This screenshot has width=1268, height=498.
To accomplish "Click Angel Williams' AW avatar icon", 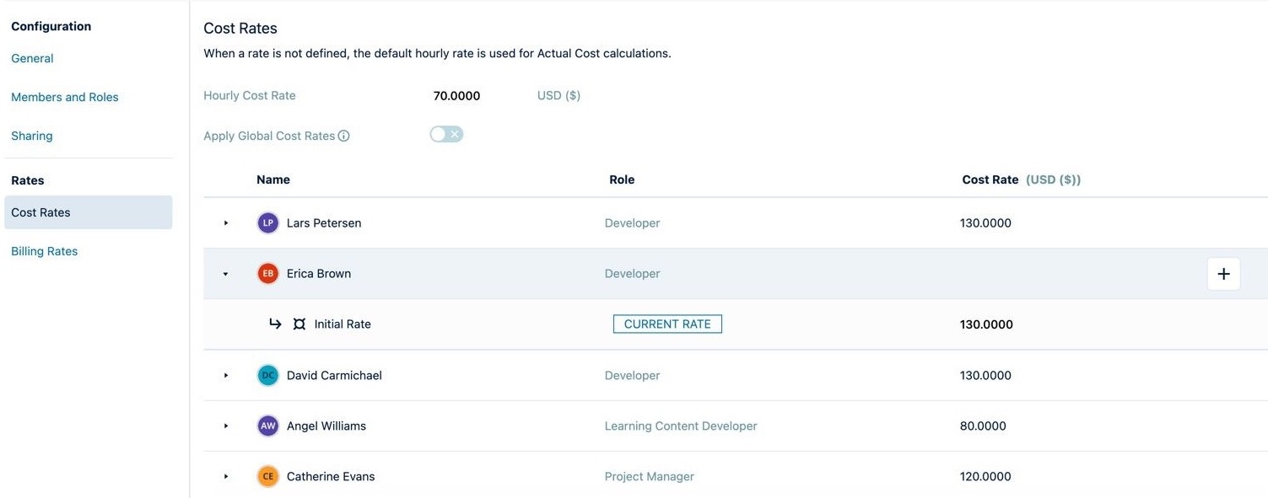I will pyautogui.click(x=267, y=426).
